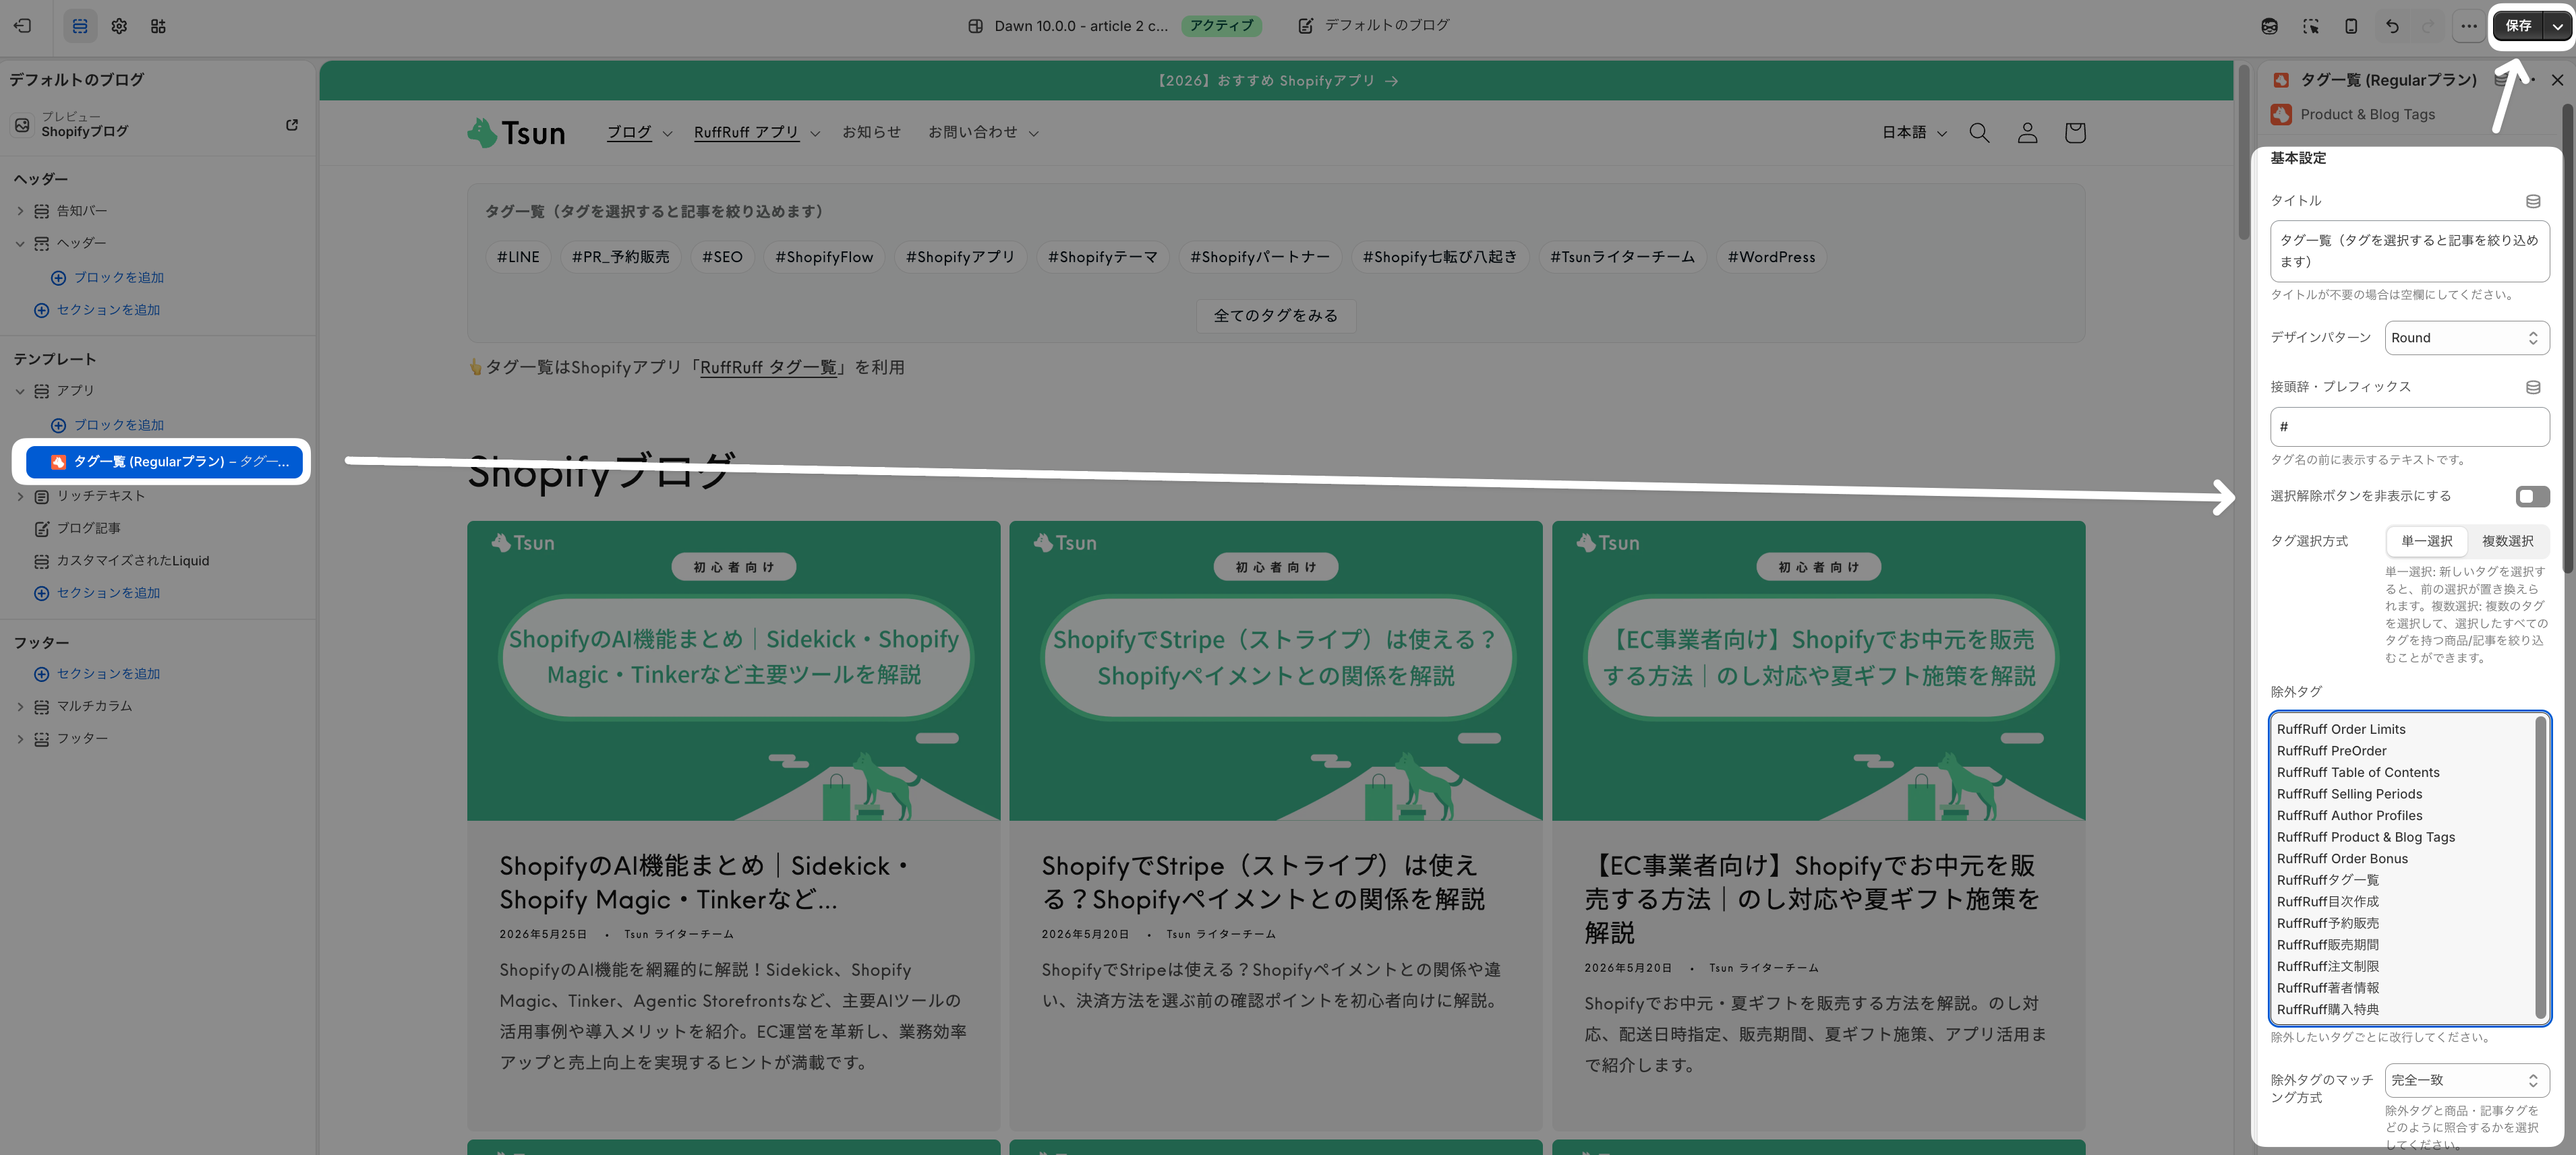This screenshot has width=2576, height=1155.
Task: Open theme settings gear icon
Action: tap(119, 26)
